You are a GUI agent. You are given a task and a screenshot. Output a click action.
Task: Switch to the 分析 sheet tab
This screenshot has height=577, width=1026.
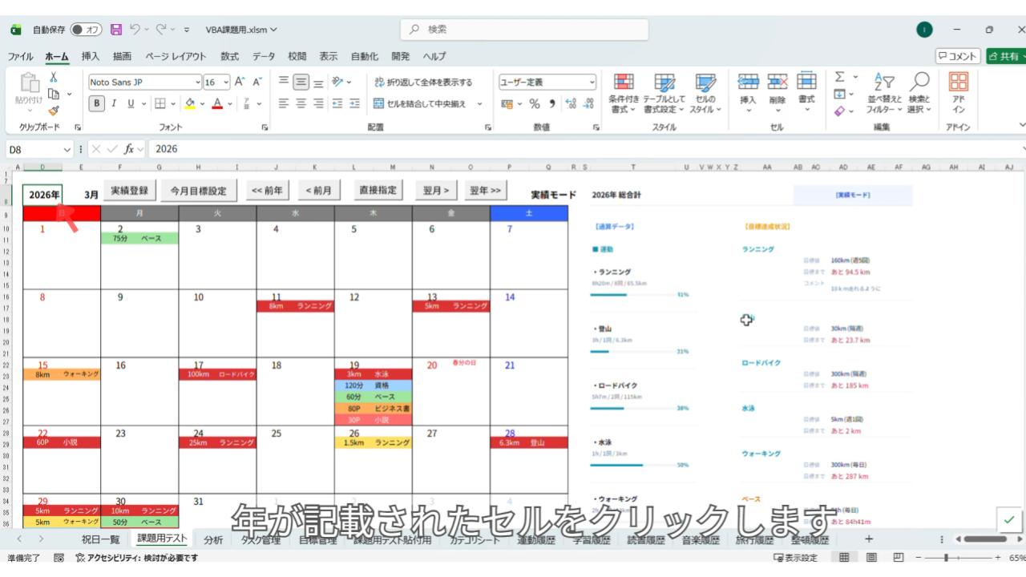tap(213, 539)
